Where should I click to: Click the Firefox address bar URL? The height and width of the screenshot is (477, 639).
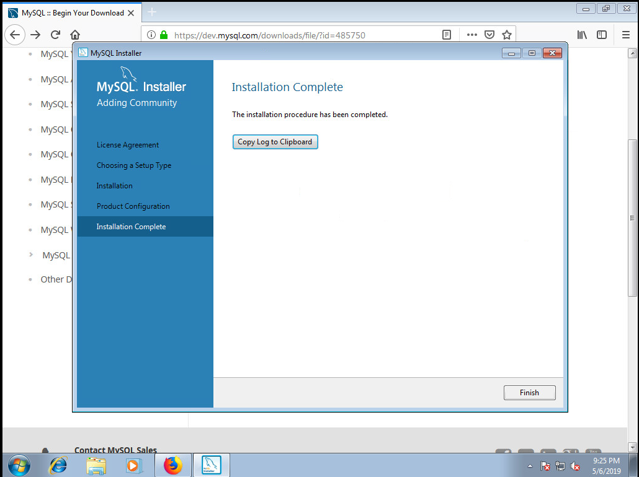coord(270,35)
